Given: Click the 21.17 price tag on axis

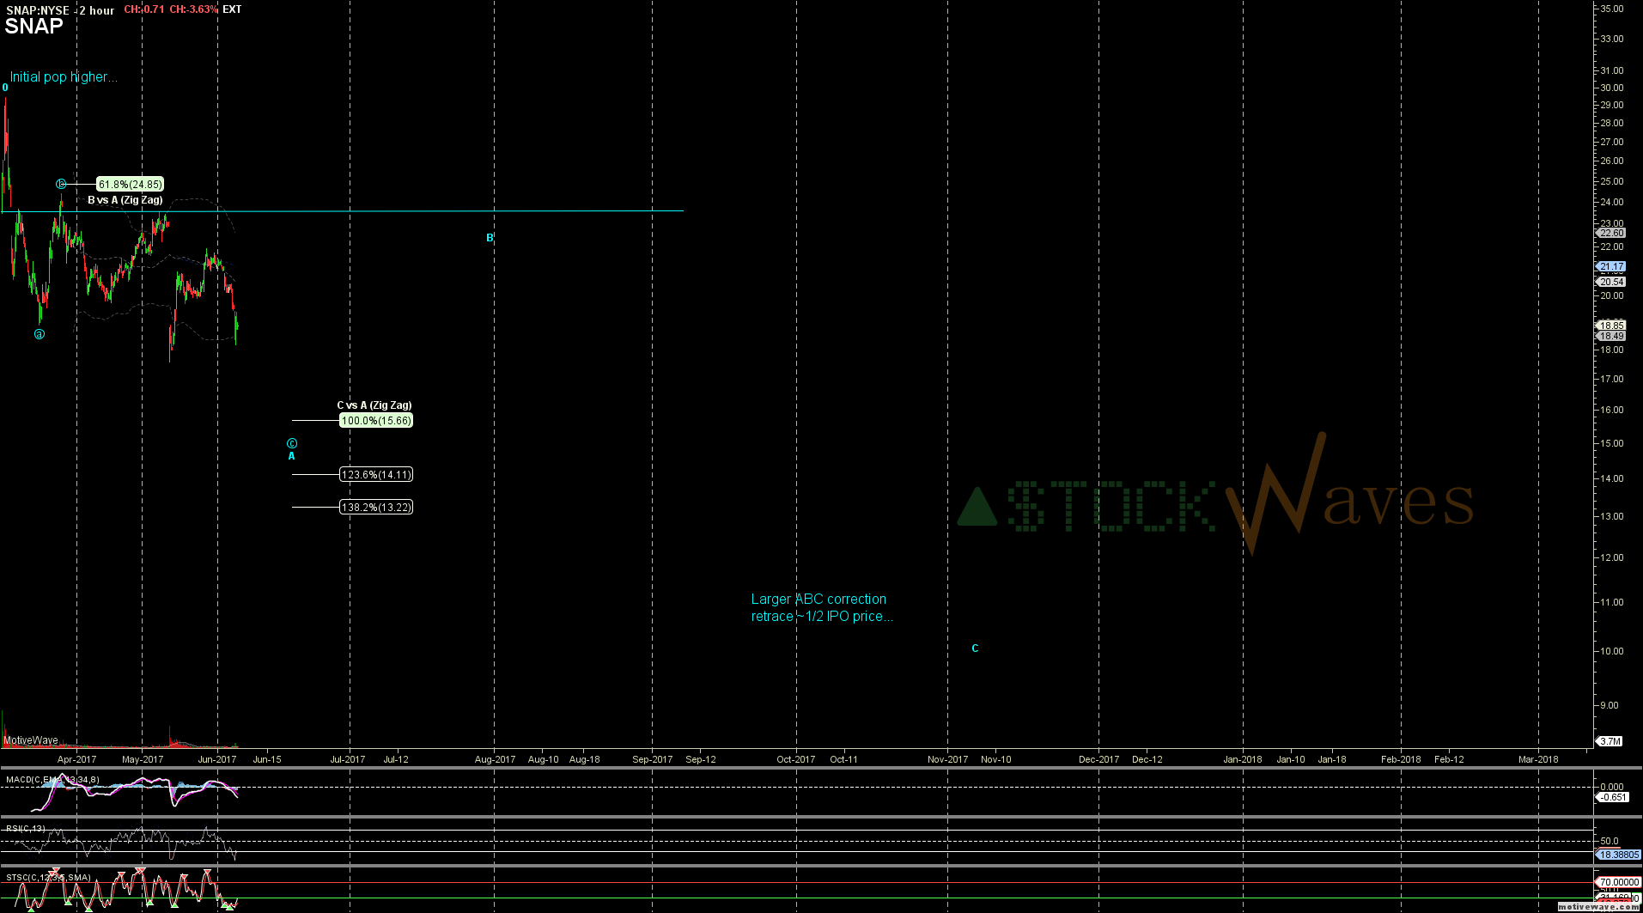Looking at the screenshot, I should point(1611,267).
